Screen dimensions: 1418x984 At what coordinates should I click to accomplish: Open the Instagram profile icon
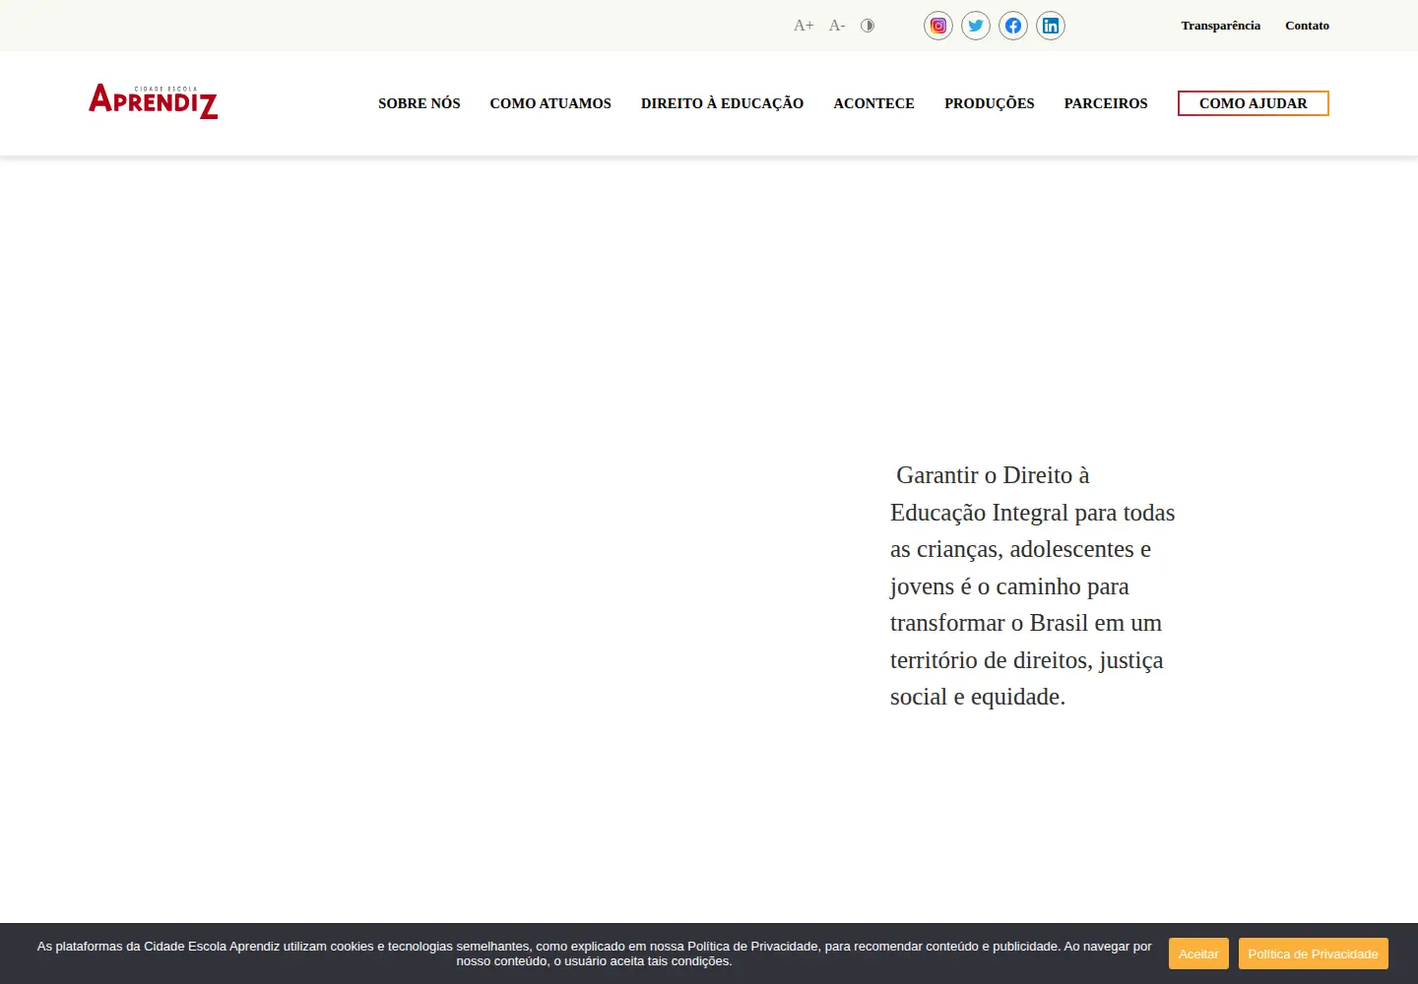point(938,26)
